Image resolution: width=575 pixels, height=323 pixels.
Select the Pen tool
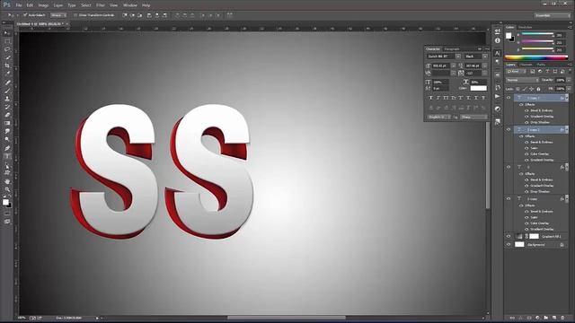(7, 148)
